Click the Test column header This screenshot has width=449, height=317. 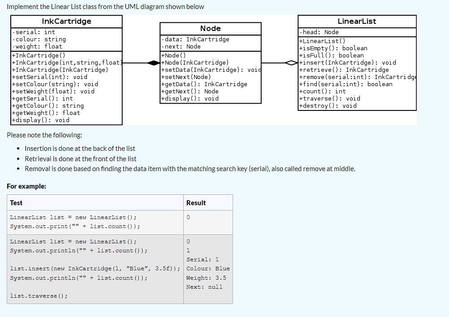[x=15, y=203]
